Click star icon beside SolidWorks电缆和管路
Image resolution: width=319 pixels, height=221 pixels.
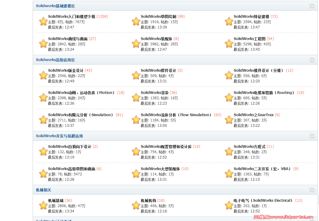click(x=229, y=97)
